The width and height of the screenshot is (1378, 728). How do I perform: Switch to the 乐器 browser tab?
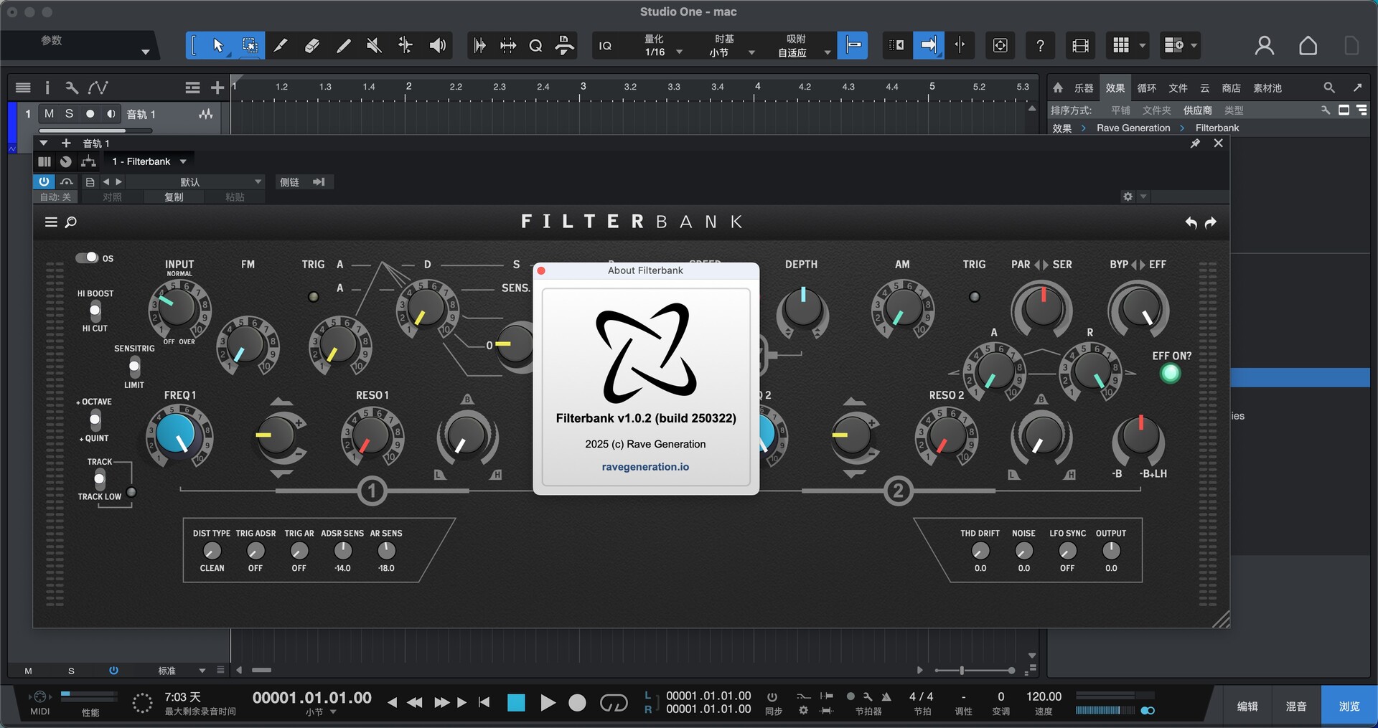coord(1083,88)
